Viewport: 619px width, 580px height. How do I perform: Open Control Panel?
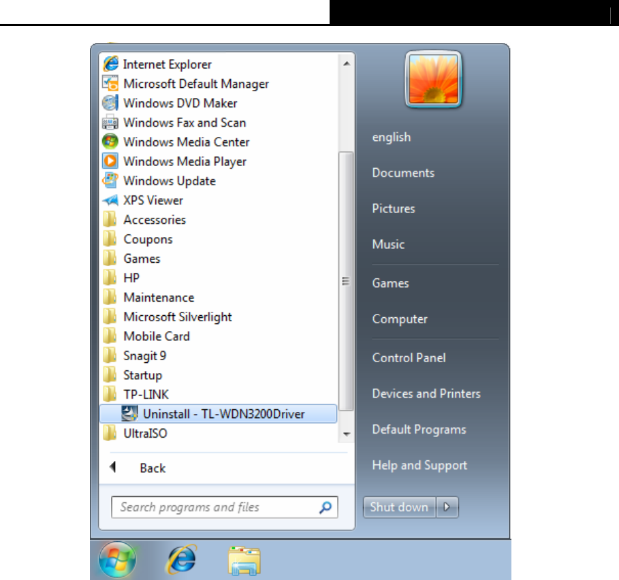click(409, 357)
